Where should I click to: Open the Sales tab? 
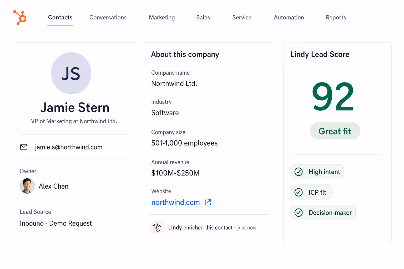coord(203,17)
